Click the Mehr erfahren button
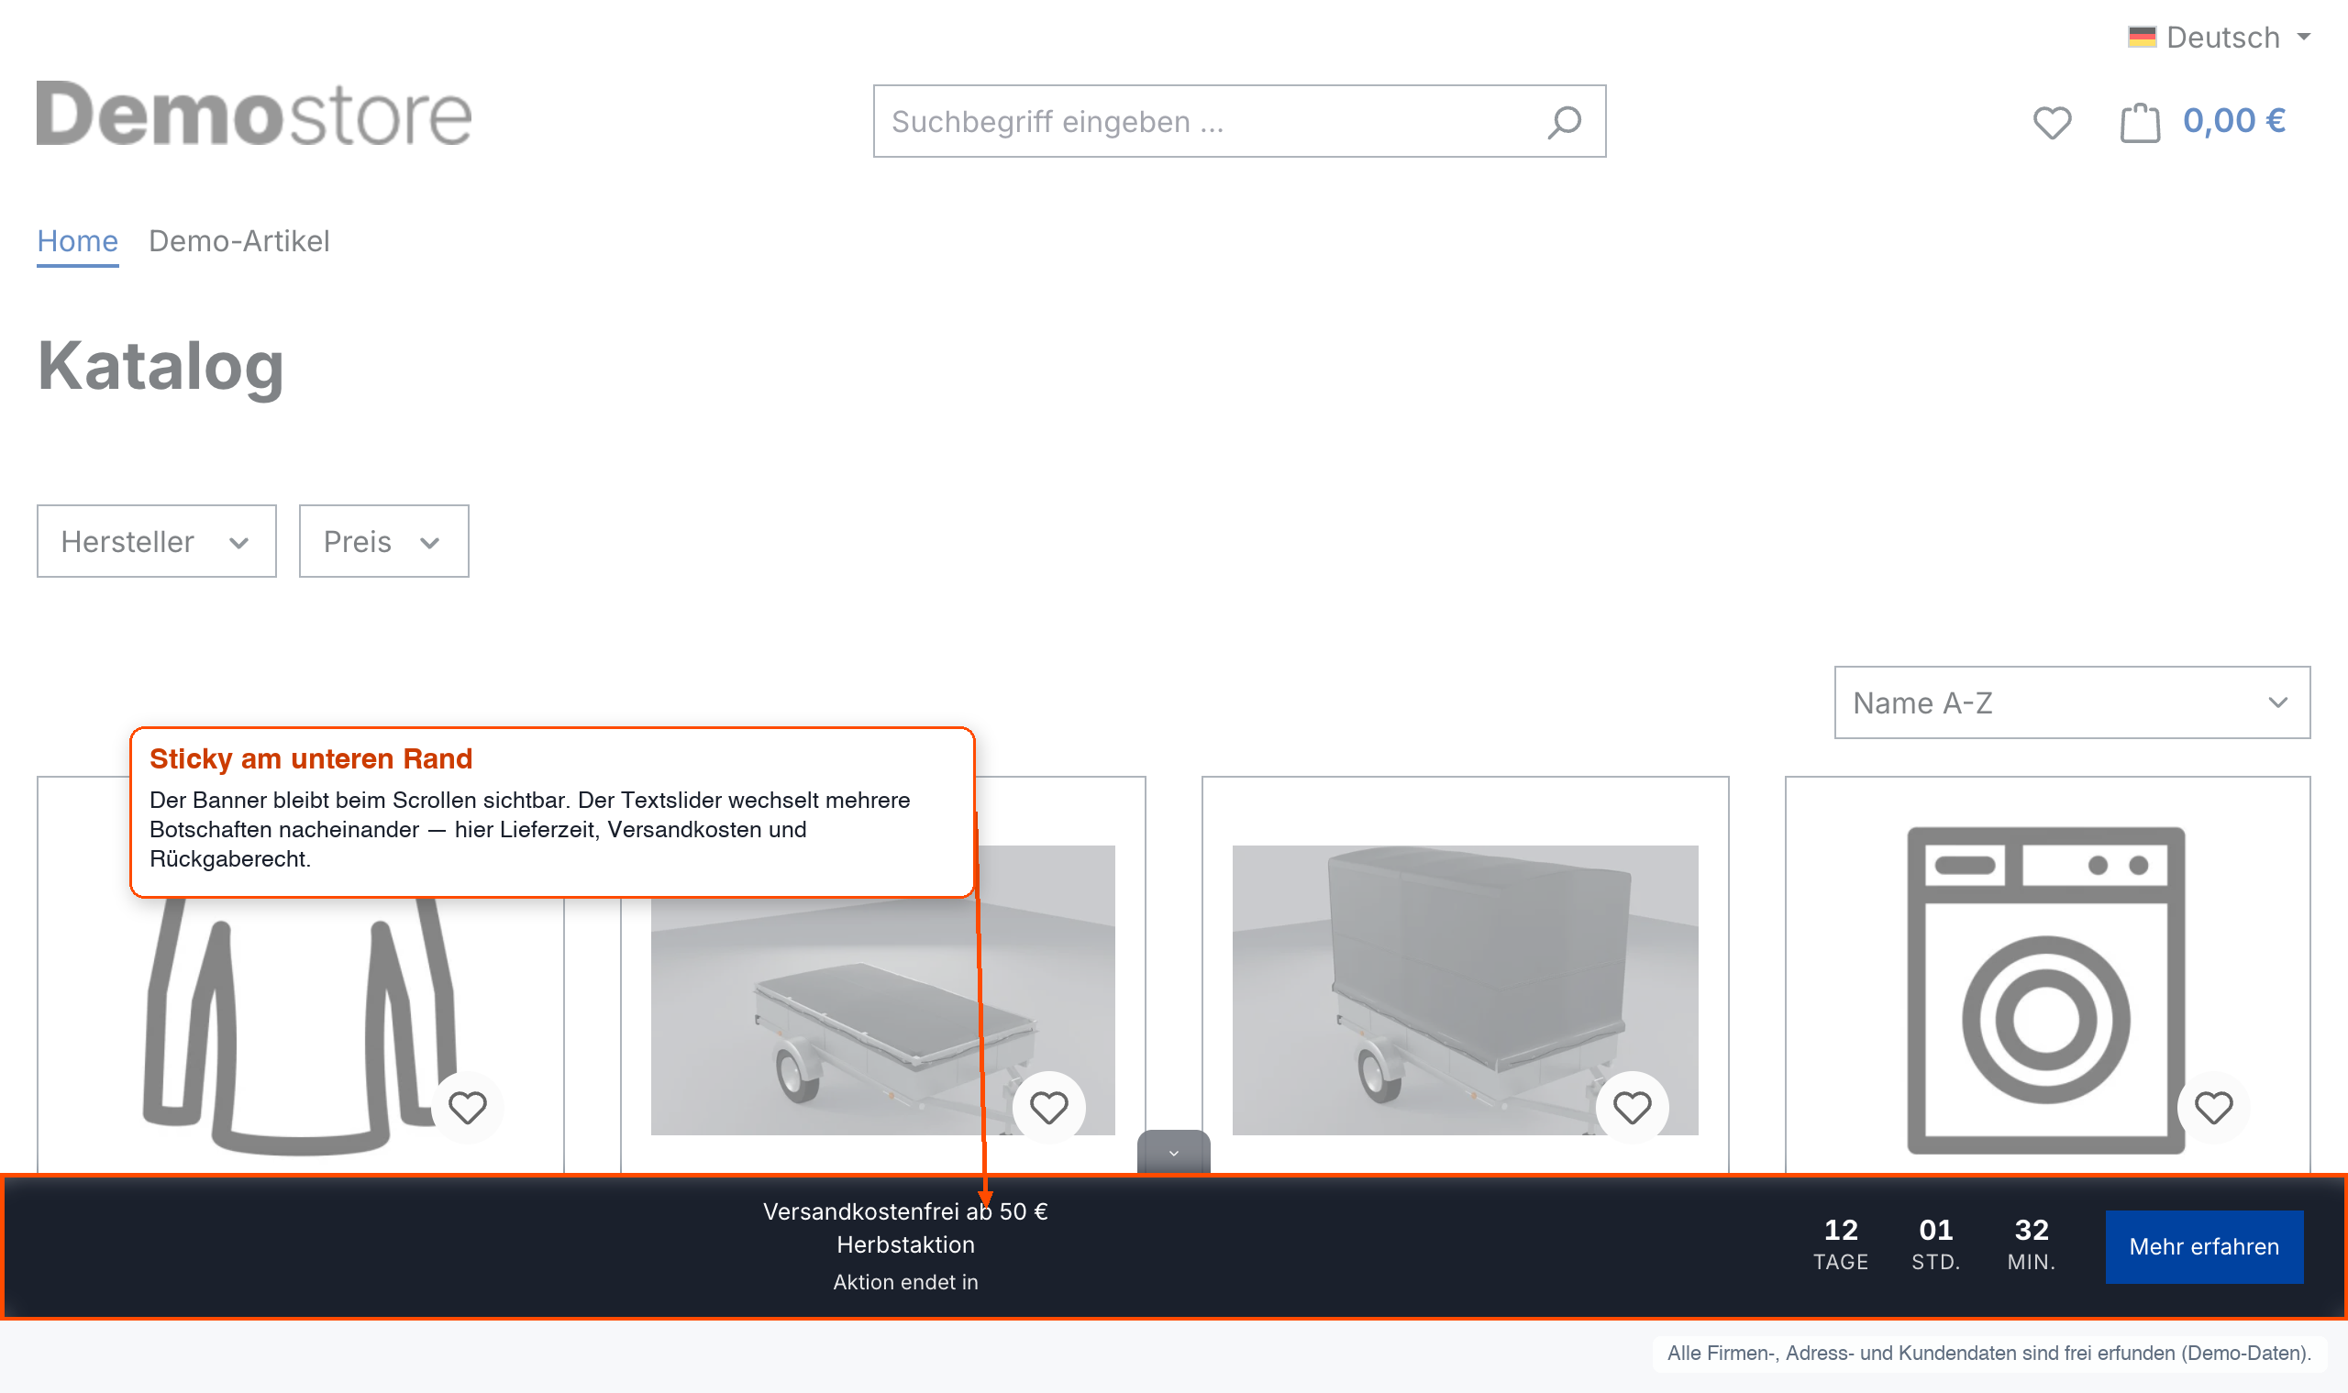This screenshot has width=2348, height=1393. tap(2203, 1246)
